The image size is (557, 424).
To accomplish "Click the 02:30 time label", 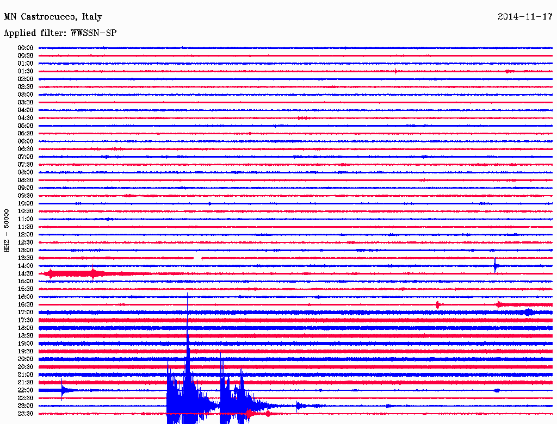I will (x=26, y=86).
